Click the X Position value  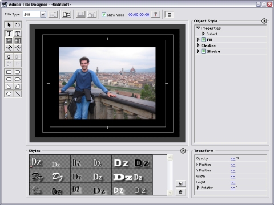point(233,165)
